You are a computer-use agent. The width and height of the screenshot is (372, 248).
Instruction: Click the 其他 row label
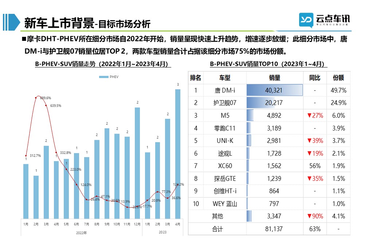click(217, 216)
